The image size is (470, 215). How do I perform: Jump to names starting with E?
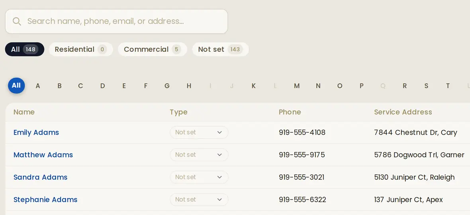coord(124,86)
